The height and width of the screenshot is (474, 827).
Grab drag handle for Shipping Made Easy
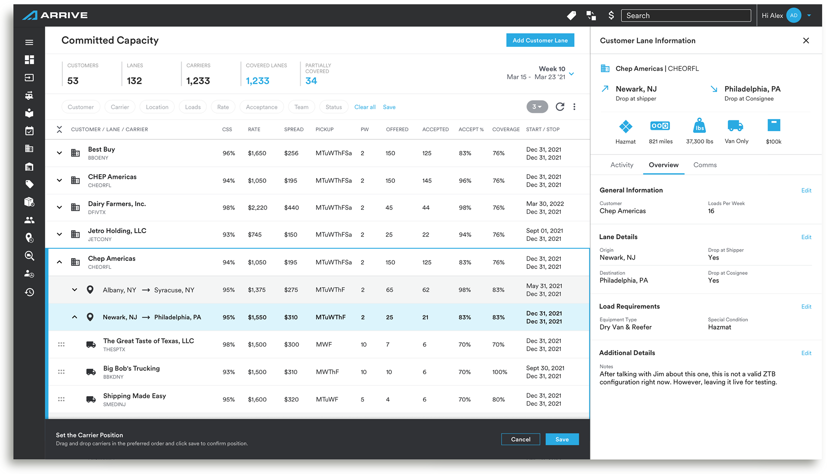pos(61,399)
